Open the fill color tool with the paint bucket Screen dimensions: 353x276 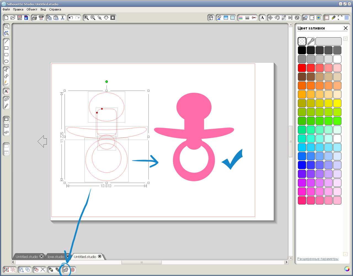(x=219, y=18)
